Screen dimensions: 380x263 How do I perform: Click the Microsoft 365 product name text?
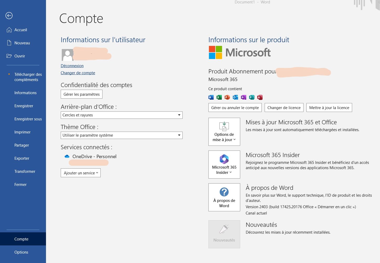(223, 79)
